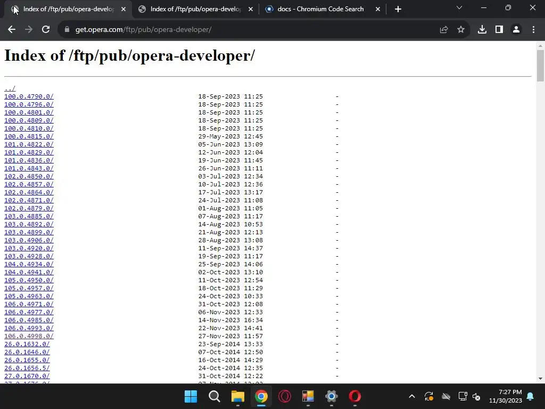Open the Chrome downloads icon
This screenshot has width=545, height=409.
[482, 30]
